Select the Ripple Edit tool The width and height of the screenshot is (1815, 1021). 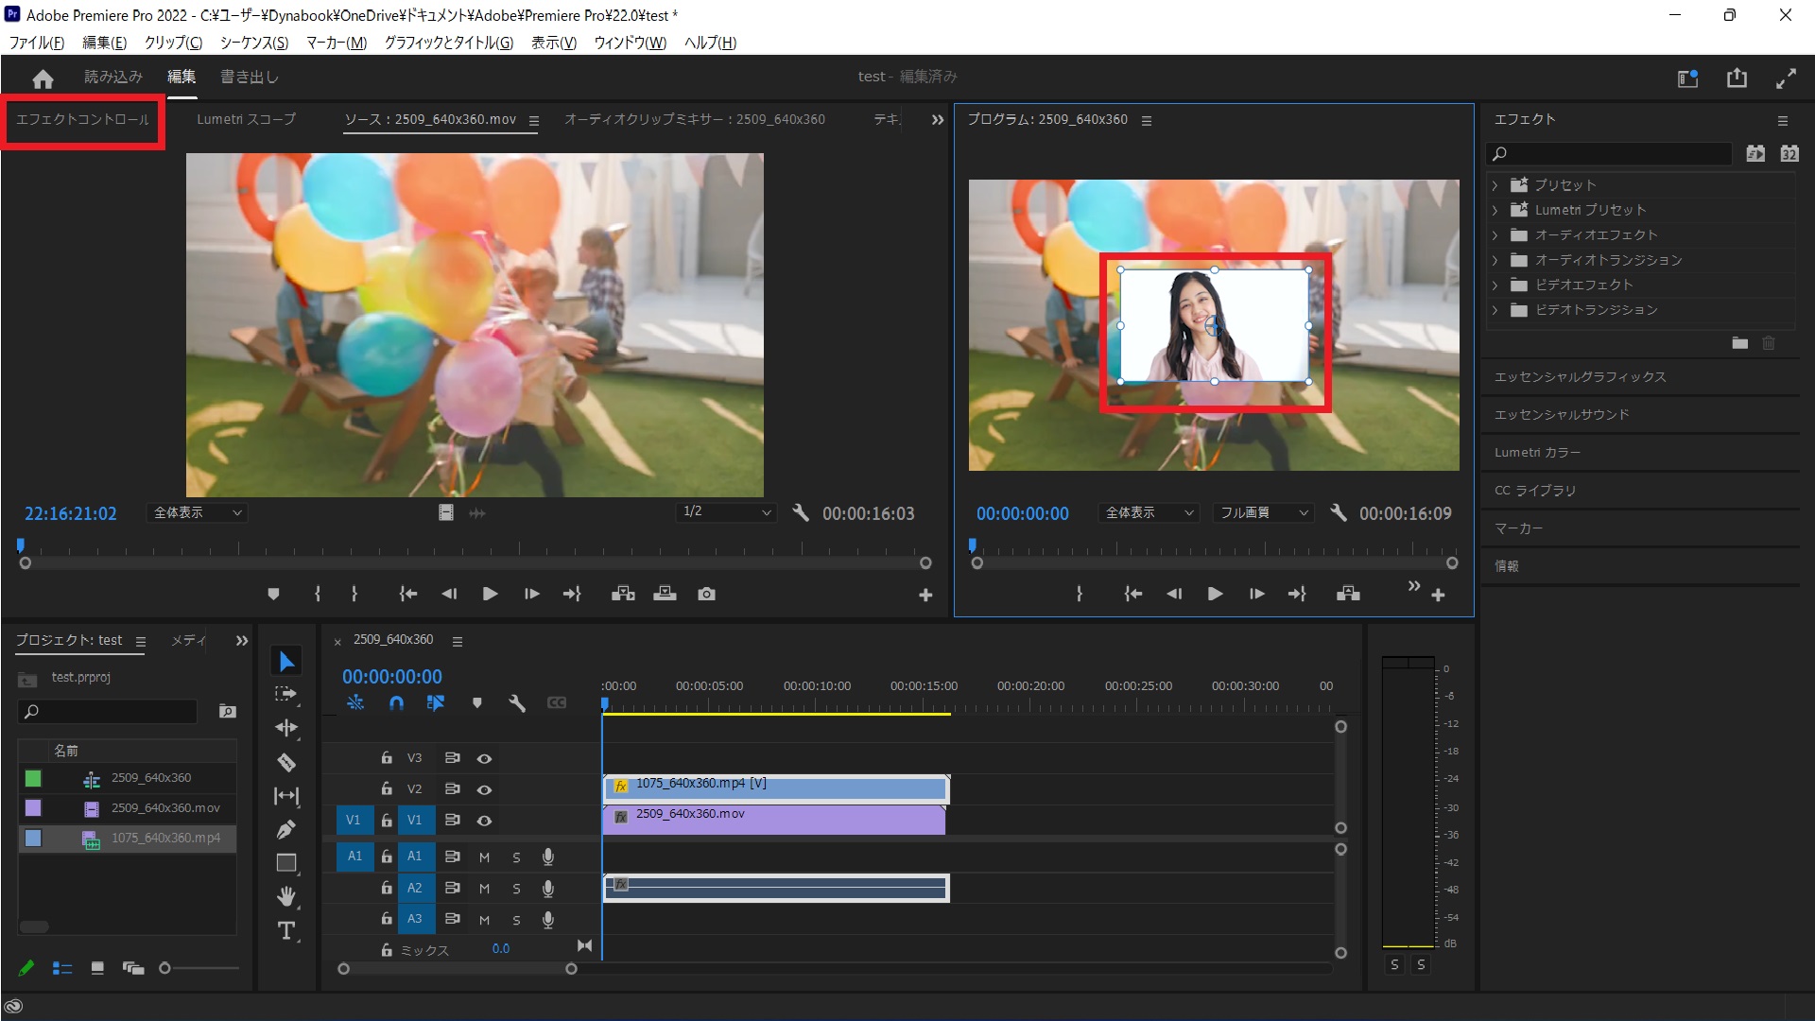[286, 728]
